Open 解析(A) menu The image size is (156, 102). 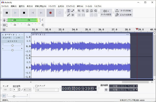(x=80, y=6)
